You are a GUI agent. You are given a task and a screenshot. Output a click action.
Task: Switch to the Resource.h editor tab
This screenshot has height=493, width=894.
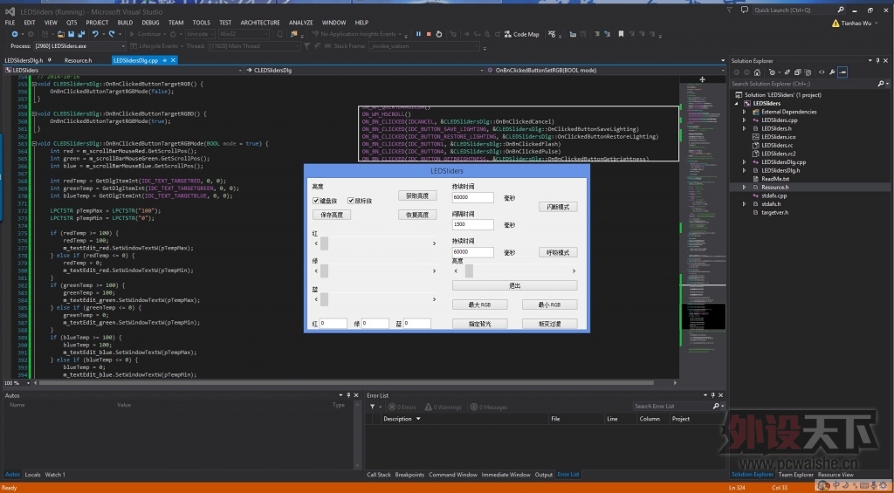[x=78, y=60]
